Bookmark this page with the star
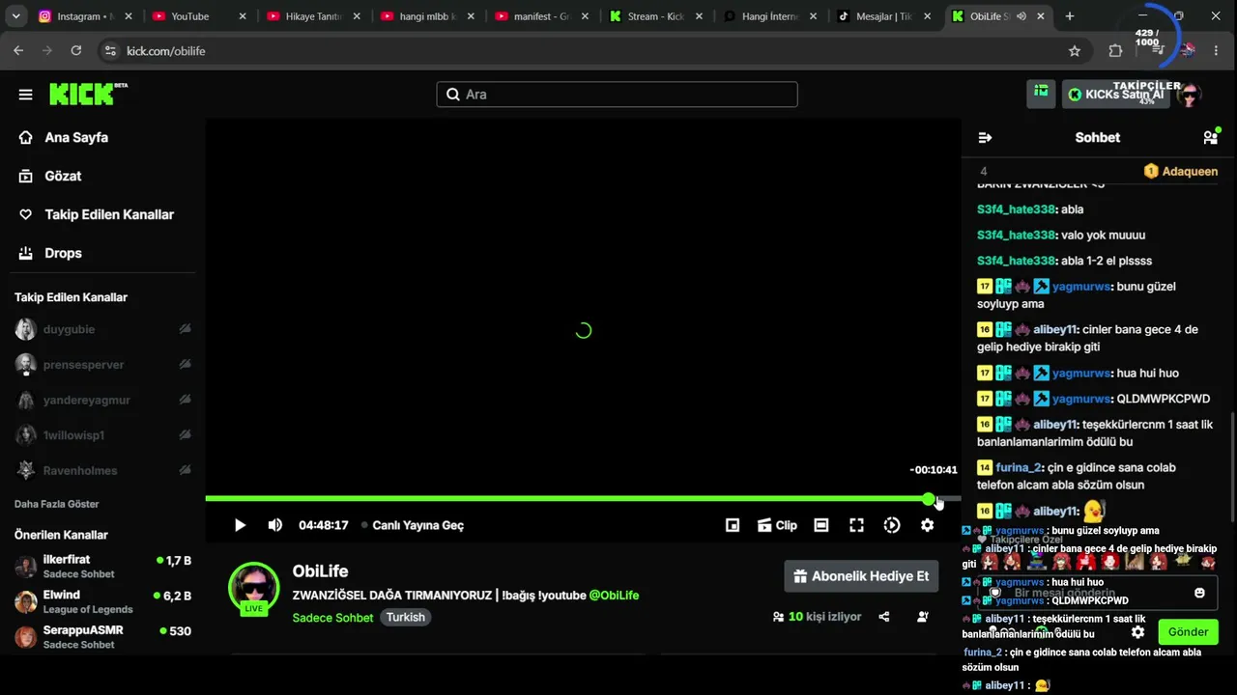The image size is (1237, 695). coord(1075,51)
